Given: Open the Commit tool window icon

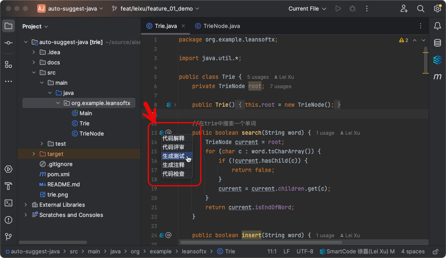Looking at the screenshot, I should tap(8, 43).
